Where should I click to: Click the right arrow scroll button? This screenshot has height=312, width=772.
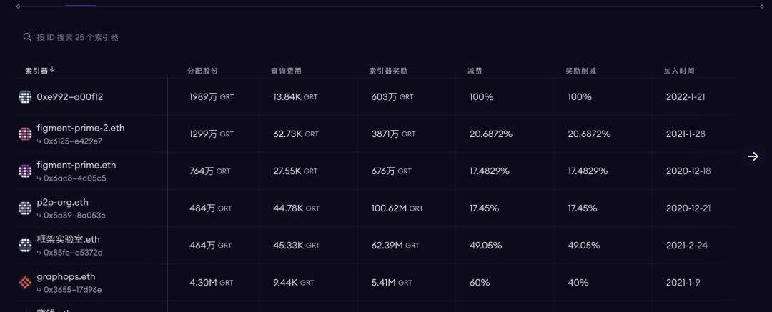[753, 156]
